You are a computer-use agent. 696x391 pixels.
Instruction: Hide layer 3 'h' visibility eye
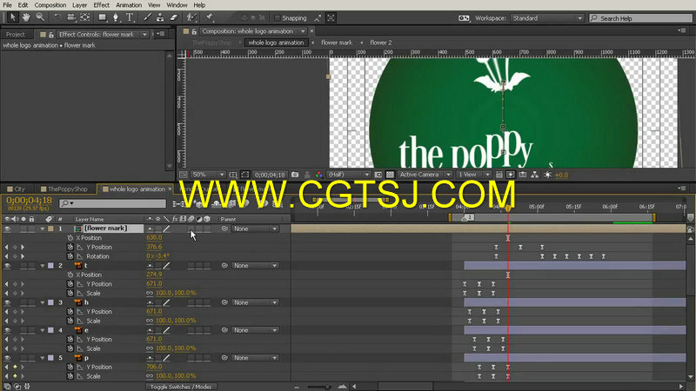click(7, 302)
